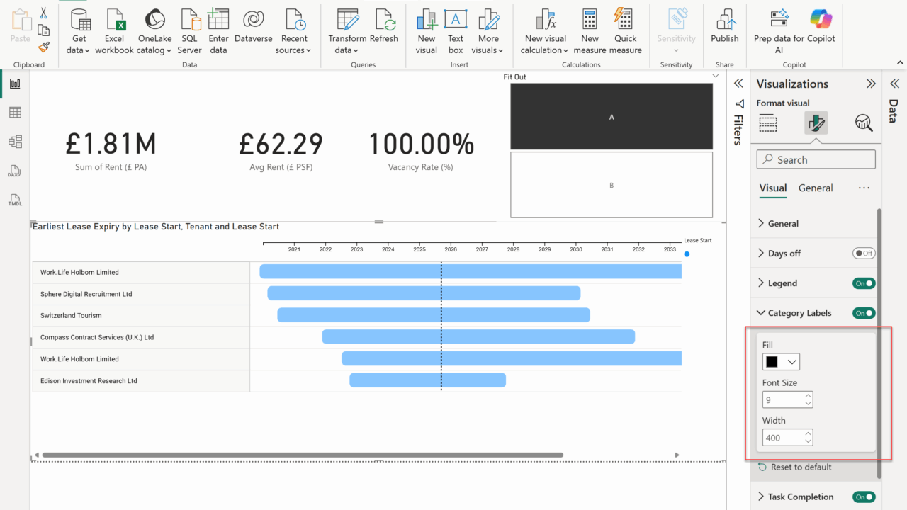Click the More visuals icon
This screenshot has width=907, height=510.
tap(488, 19)
